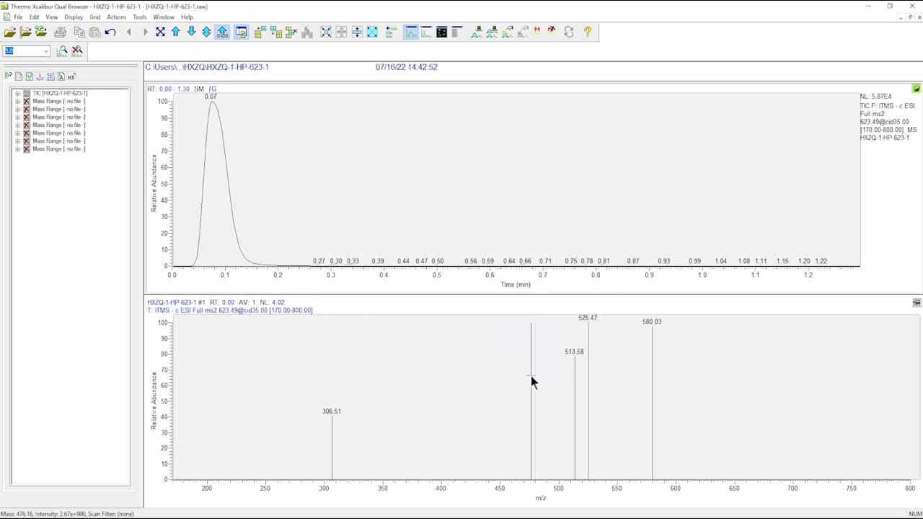Screen dimensions: 923x519
Task: Click the spectrum scan filter header line
Action: pos(230,311)
